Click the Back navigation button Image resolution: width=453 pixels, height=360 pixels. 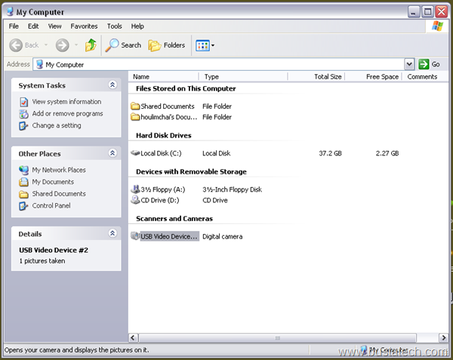(25, 45)
